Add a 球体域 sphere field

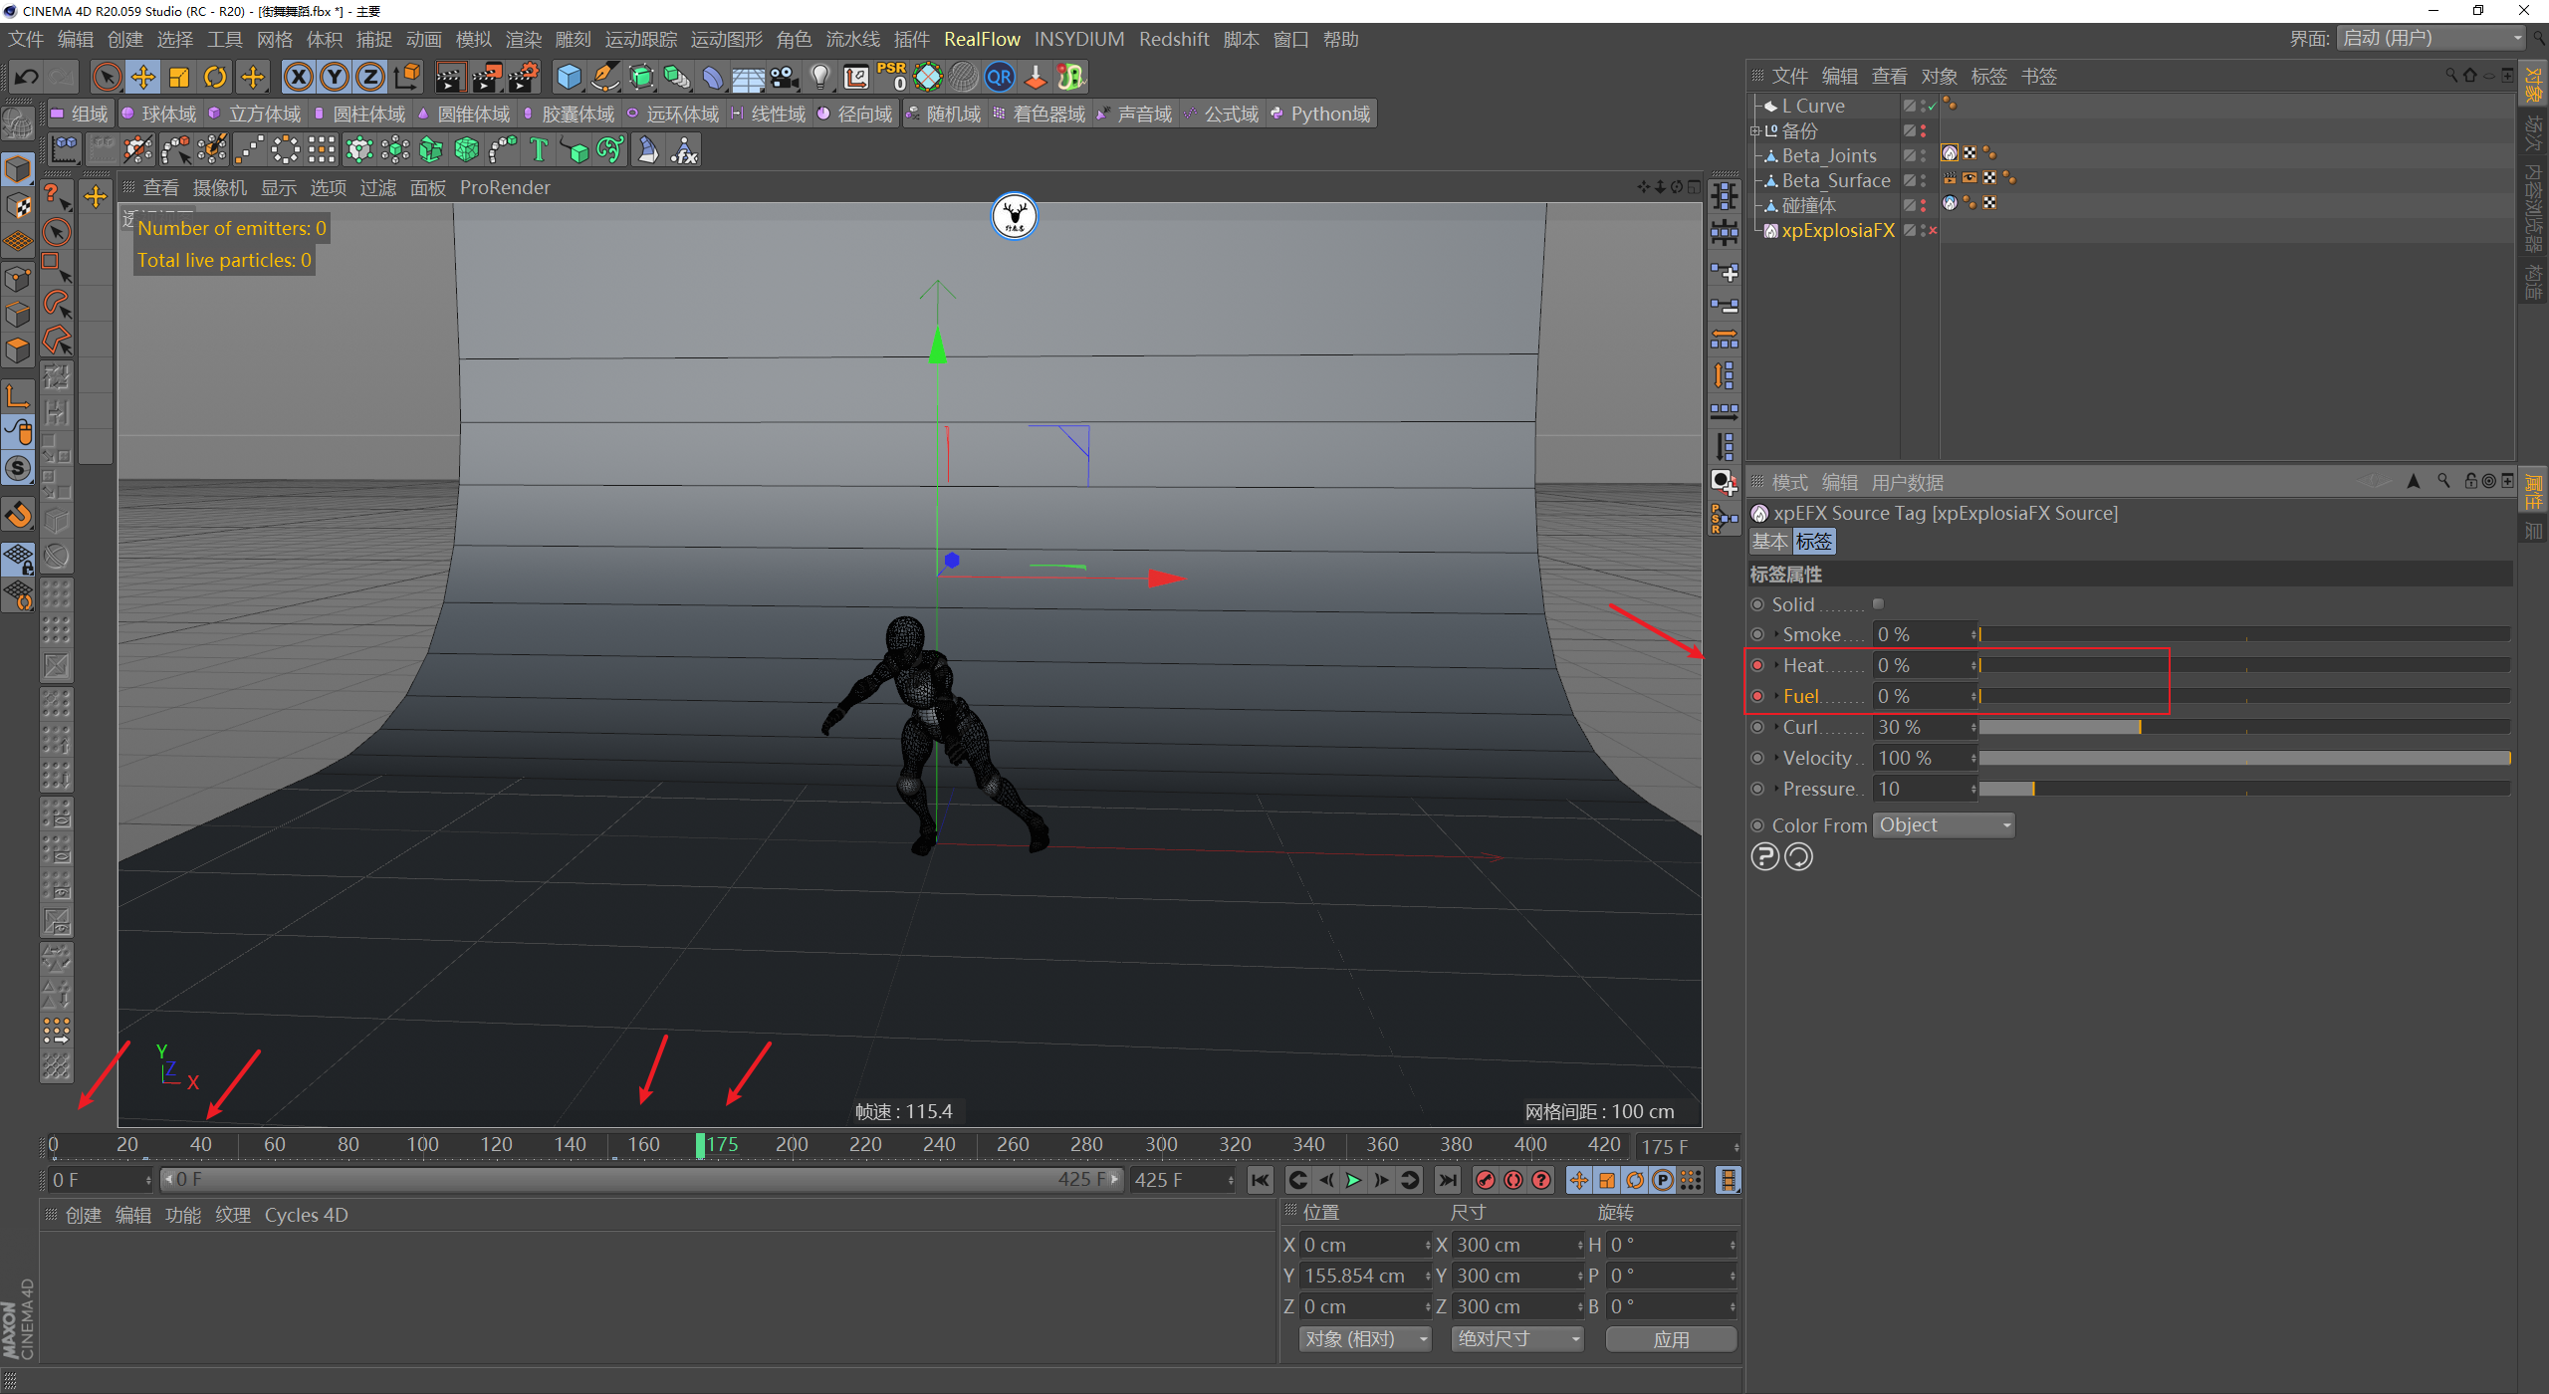159,115
